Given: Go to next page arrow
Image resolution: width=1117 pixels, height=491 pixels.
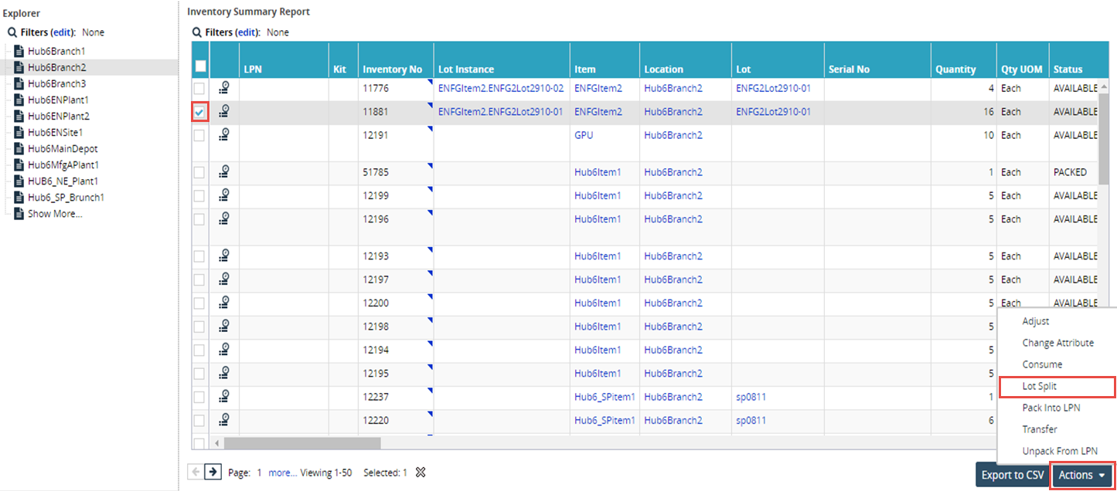Looking at the screenshot, I should (x=213, y=472).
